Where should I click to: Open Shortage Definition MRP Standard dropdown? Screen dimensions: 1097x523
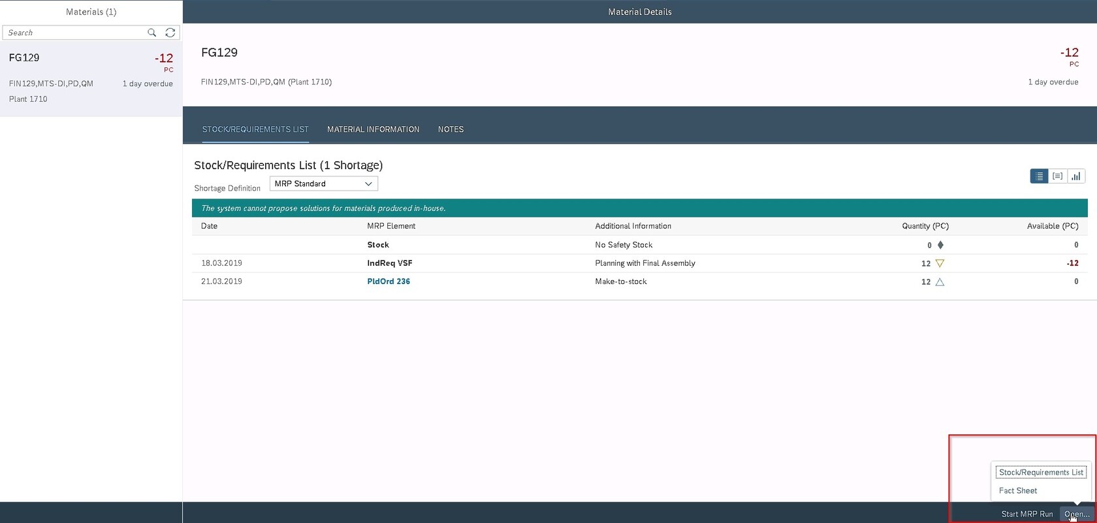coord(324,184)
